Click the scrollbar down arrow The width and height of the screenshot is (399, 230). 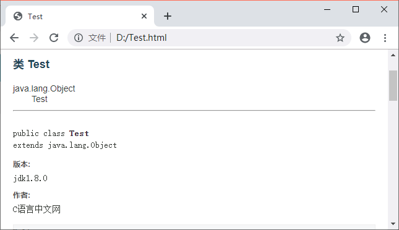[393, 224]
